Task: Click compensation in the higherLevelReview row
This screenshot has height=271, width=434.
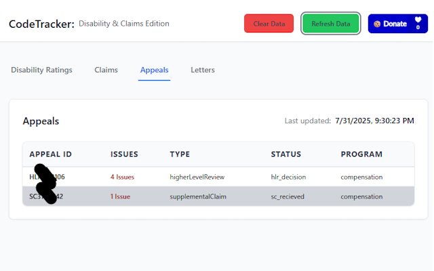Action: click(x=361, y=177)
